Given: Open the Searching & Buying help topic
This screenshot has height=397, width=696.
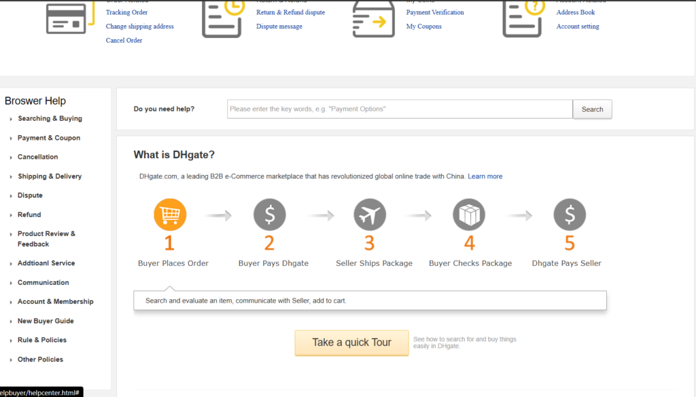Looking at the screenshot, I should [x=50, y=118].
